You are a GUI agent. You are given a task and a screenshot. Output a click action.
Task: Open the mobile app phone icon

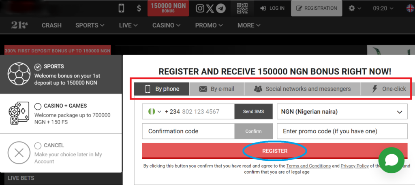[x=121, y=8]
